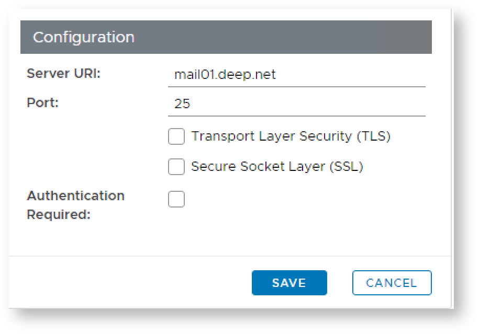Click empty area of gray Configuration header bar
The image size is (479, 334).
(x=293, y=38)
